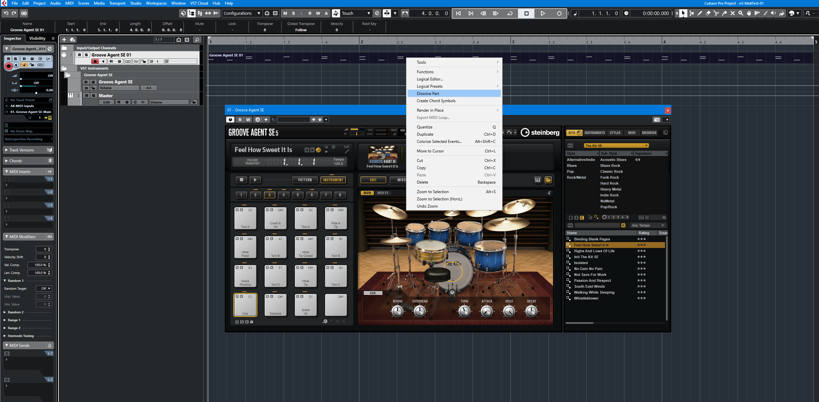Mute the Kick pad C1

coord(237,297)
